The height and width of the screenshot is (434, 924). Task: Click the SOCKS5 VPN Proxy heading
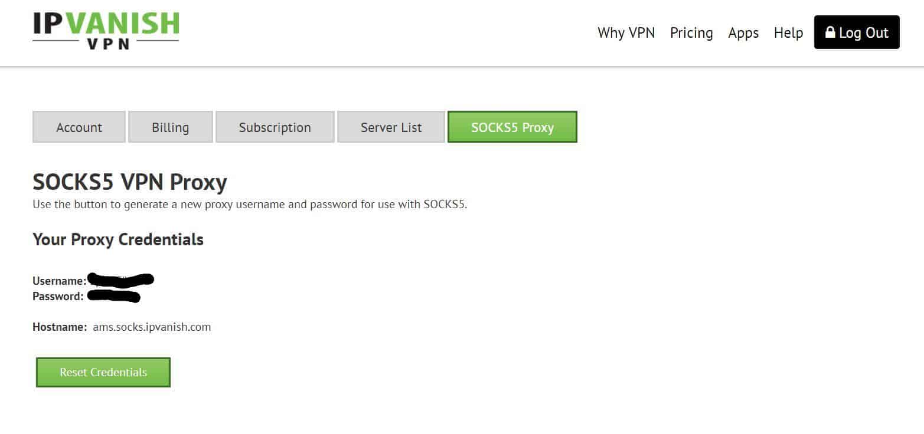(x=130, y=182)
